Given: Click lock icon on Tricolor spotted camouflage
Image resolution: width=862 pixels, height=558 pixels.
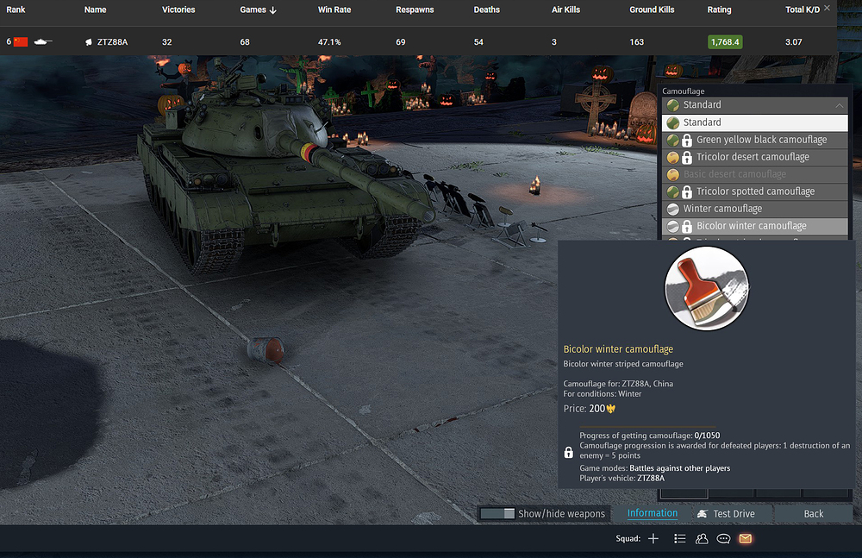Looking at the screenshot, I should coord(687,192).
